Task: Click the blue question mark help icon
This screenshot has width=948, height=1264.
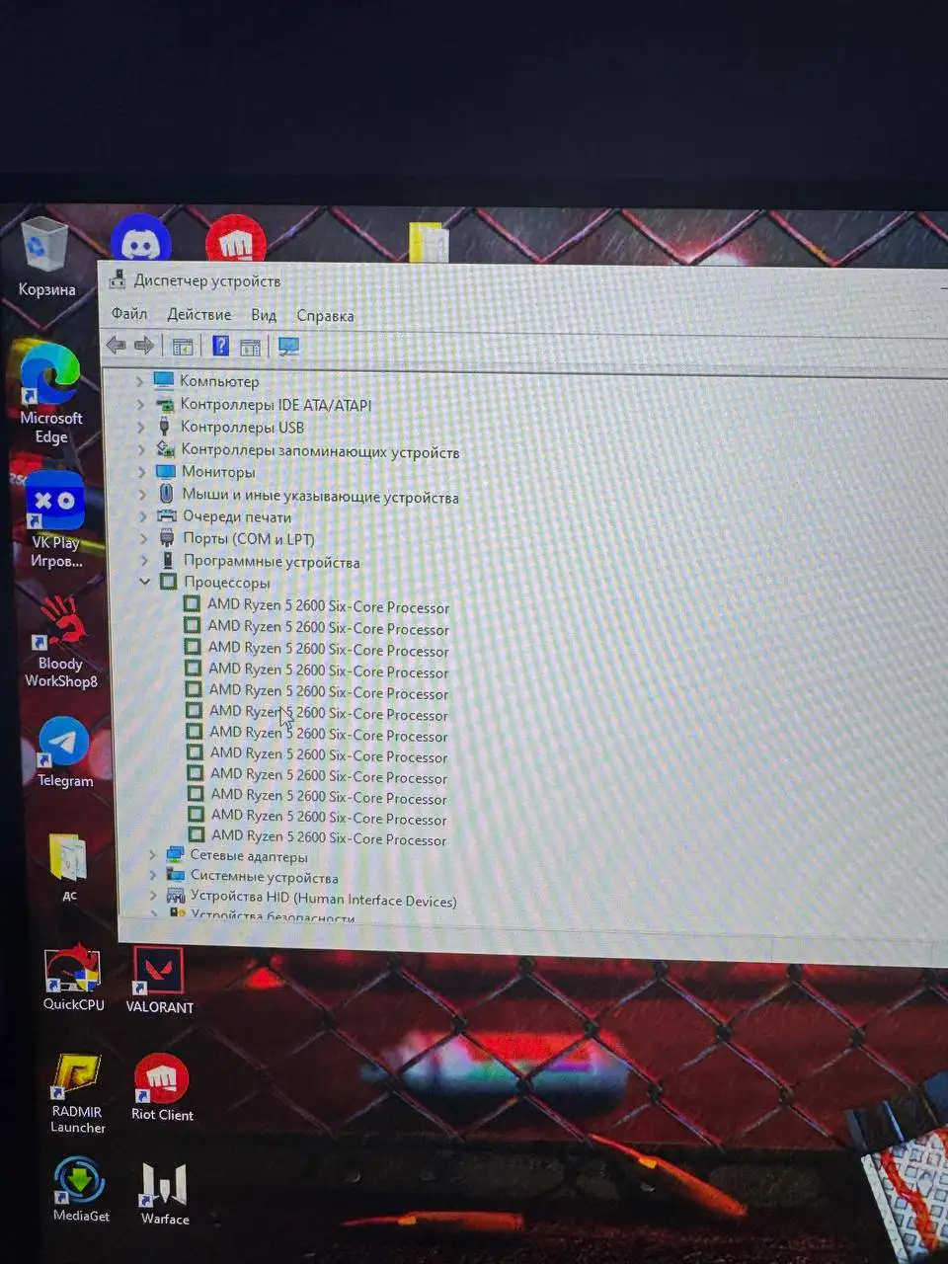Action: click(x=221, y=346)
